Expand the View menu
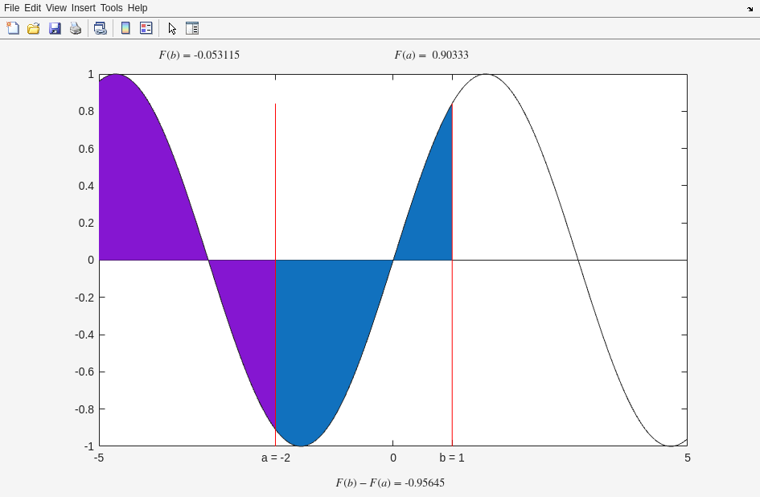The width and height of the screenshot is (760, 497). 55,8
